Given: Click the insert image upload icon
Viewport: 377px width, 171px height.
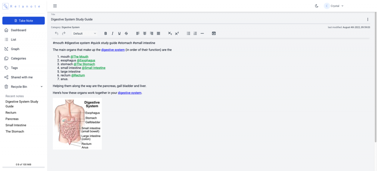Looking at the screenshot, I should tap(214, 33).
